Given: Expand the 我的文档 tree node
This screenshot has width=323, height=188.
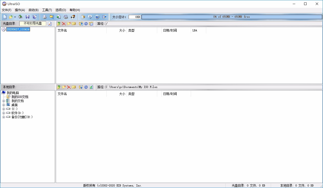Looking at the screenshot, I should point(3,101).
